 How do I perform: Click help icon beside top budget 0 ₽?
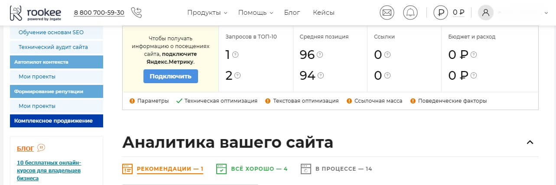pos(474,55)
